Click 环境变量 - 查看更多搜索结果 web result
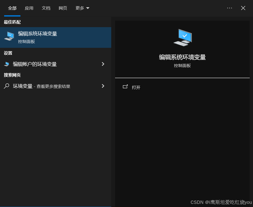The image size is (253, 207). point(41,86)
